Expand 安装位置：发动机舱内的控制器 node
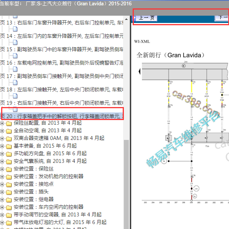229x229 pixels. (2, 177)
